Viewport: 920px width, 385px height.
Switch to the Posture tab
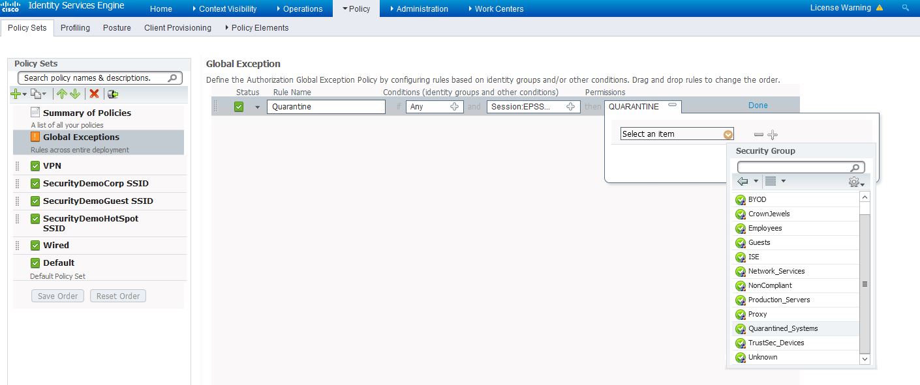(x=117, y=28)
